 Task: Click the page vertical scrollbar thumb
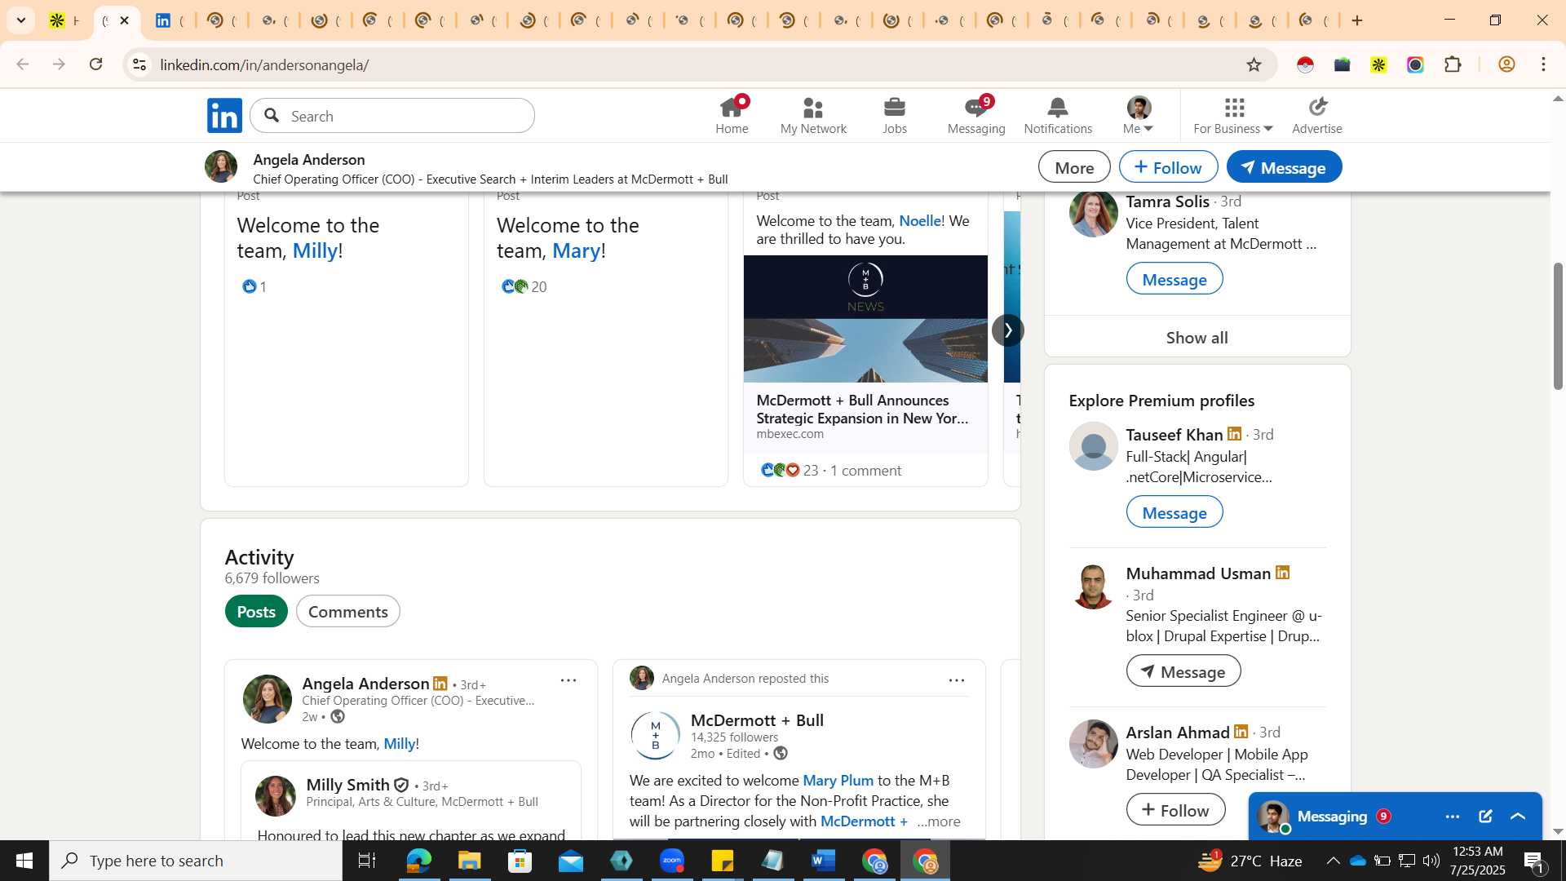tap(1557, 325)
